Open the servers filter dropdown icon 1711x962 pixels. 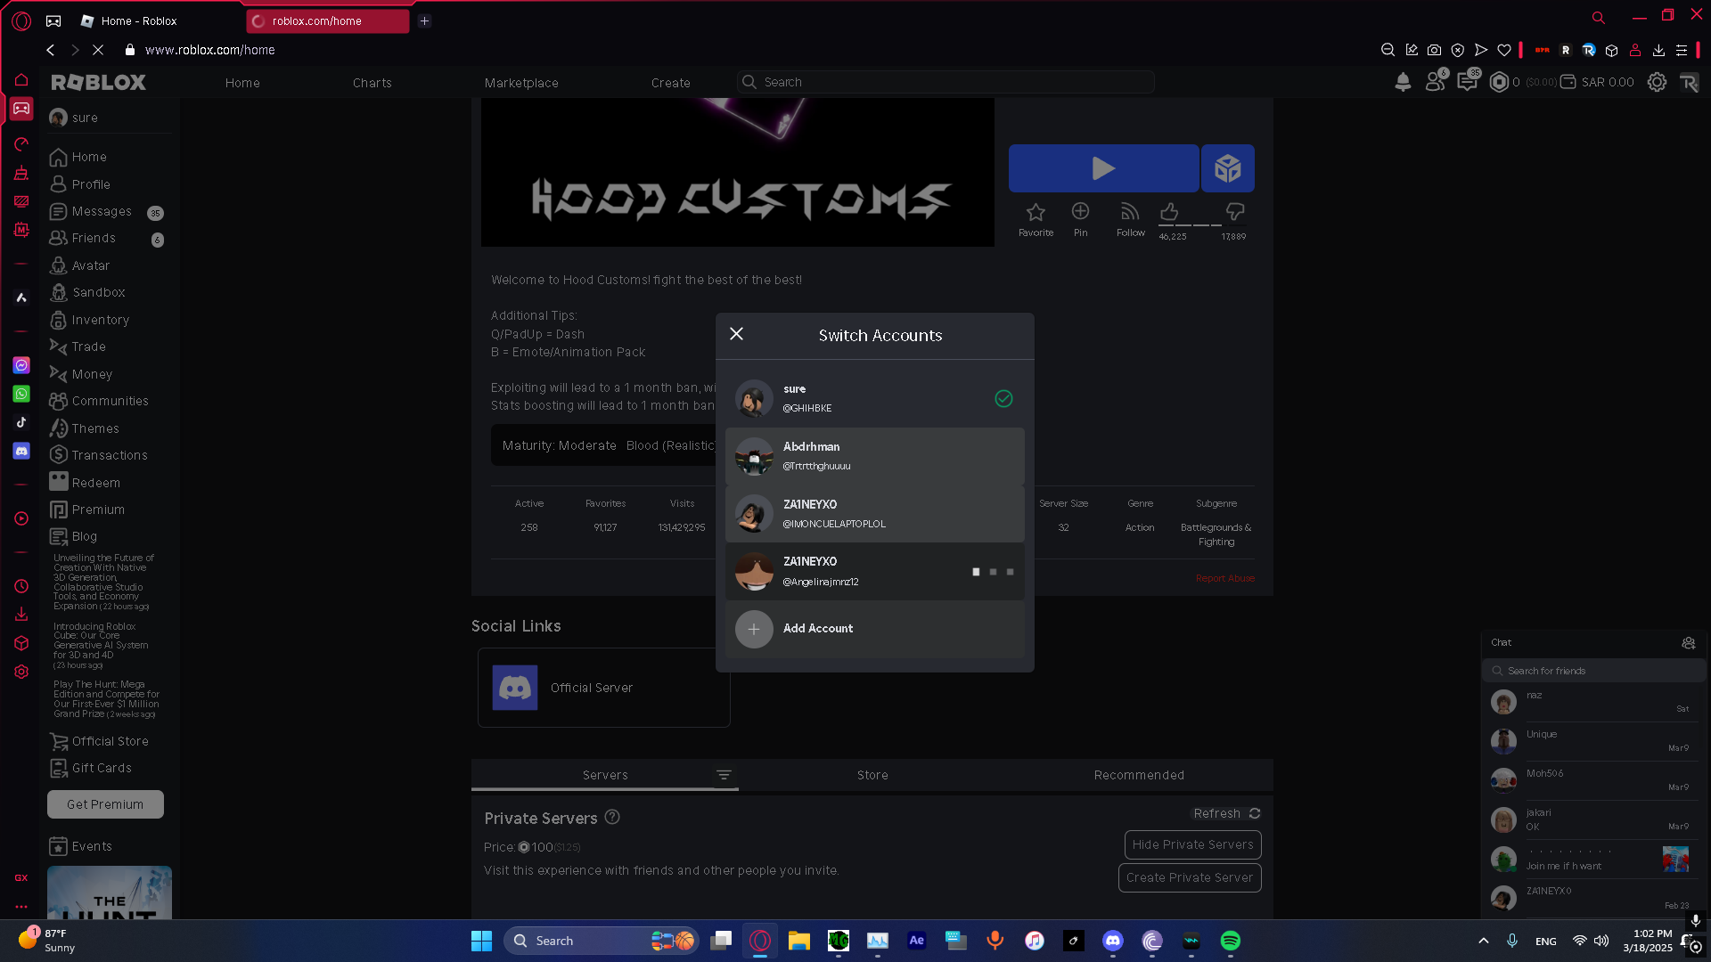coord(724,776)
